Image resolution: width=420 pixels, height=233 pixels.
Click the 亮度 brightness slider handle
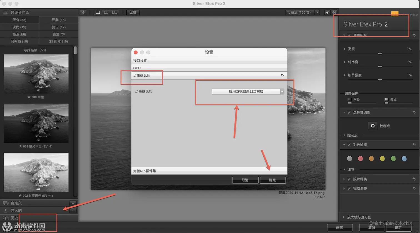(380, 53)
